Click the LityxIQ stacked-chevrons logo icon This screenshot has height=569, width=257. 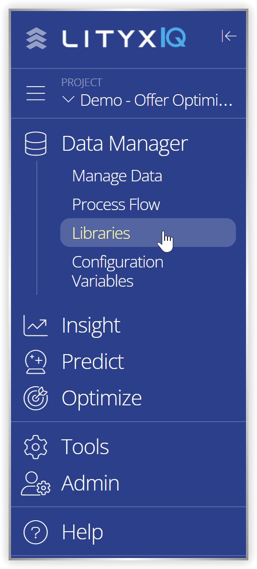tap(36, 38)
